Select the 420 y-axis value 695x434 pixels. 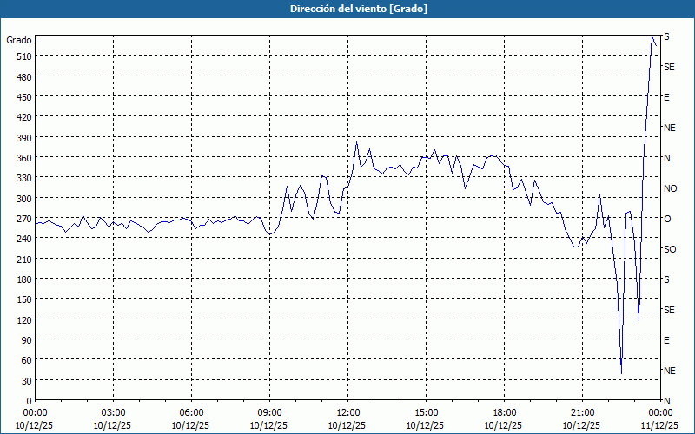(24, 117)
